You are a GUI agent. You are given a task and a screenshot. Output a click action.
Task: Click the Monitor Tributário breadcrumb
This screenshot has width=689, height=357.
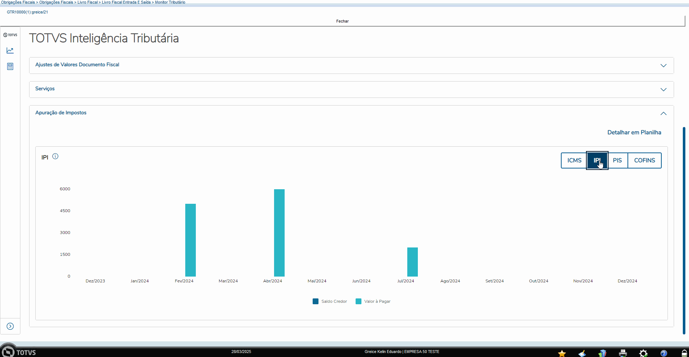pyautogui.click(x=170, y=2)
